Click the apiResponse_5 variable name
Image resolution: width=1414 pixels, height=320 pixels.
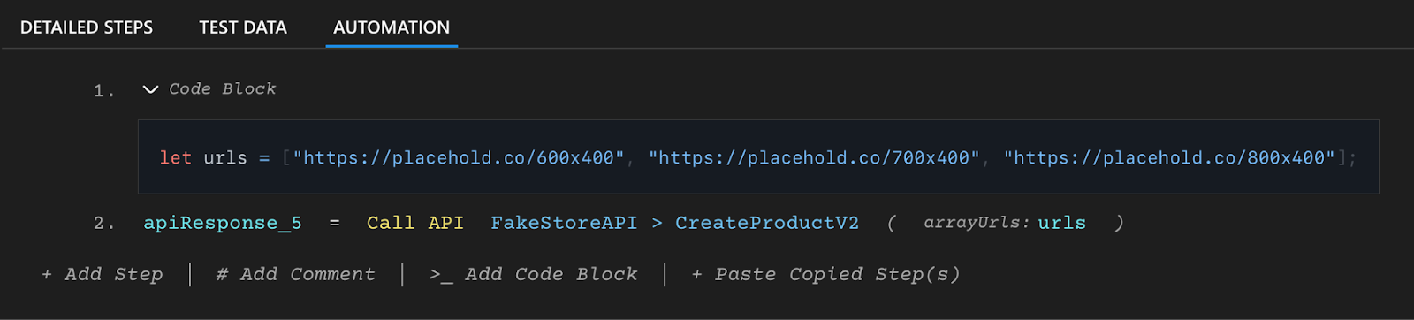pos(223,224)
